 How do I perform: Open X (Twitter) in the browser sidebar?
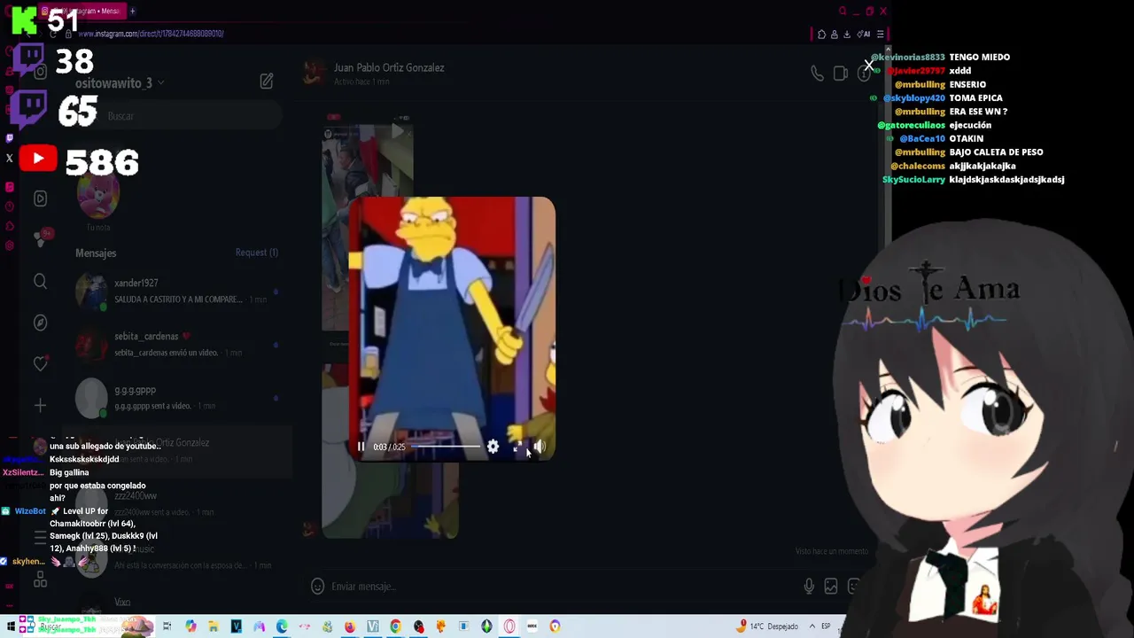[x=9, y=159]
